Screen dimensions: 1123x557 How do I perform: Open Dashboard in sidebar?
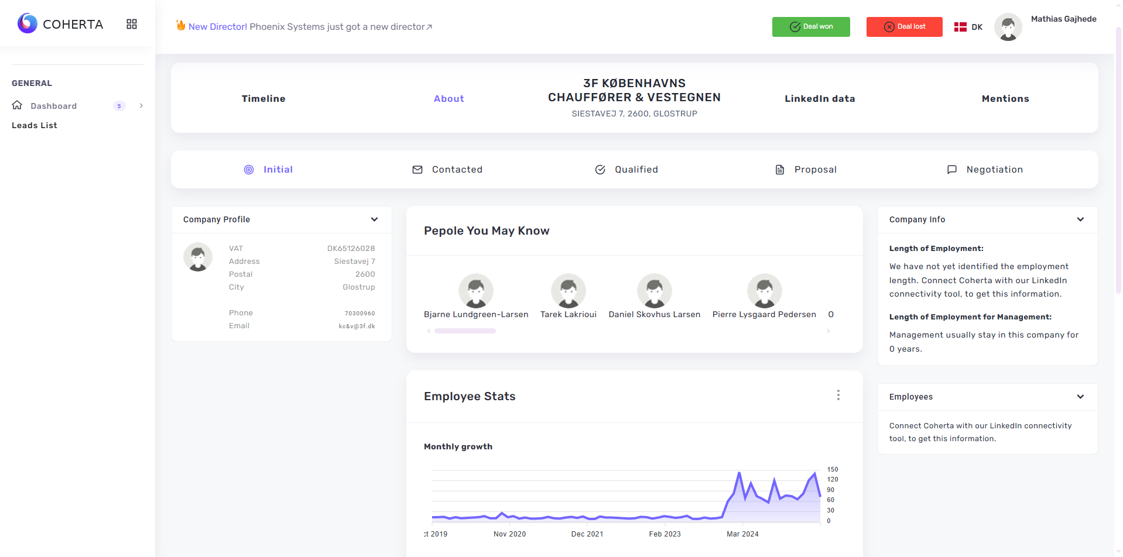click(x=54, y=106)
